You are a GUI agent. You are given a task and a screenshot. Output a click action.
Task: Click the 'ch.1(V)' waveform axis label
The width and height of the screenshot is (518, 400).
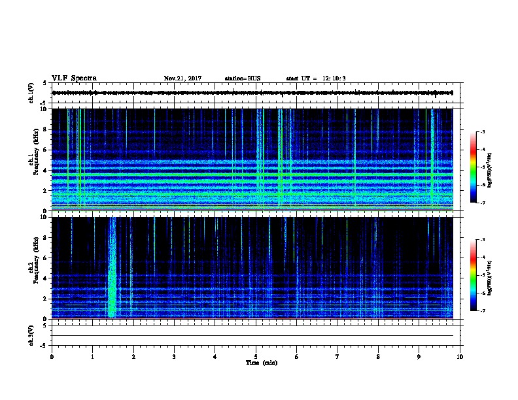click(x=31, y=93)
